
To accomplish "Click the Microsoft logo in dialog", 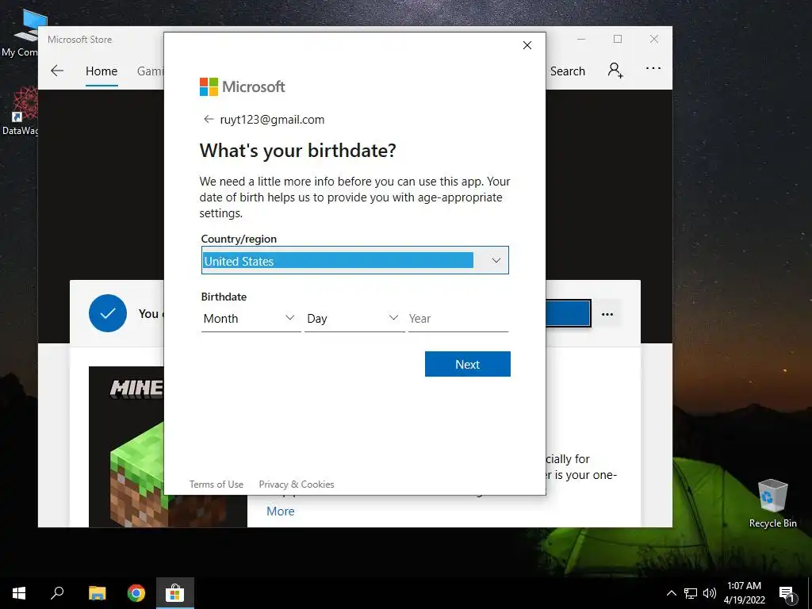I will coord(243,86).
